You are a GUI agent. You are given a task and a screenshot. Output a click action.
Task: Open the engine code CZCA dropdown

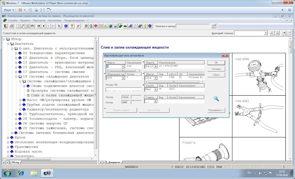point(155,78)
